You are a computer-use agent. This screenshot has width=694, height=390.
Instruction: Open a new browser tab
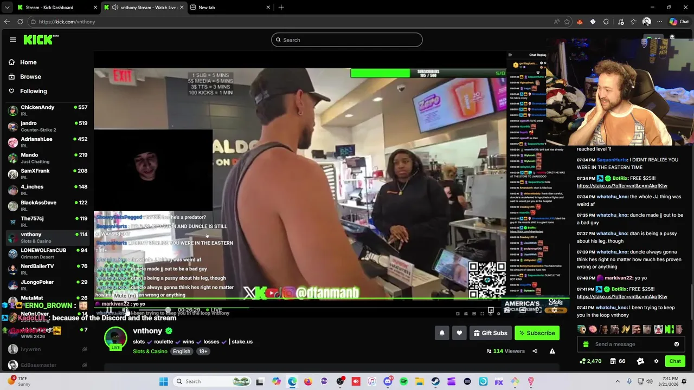[x=281, y=7]
